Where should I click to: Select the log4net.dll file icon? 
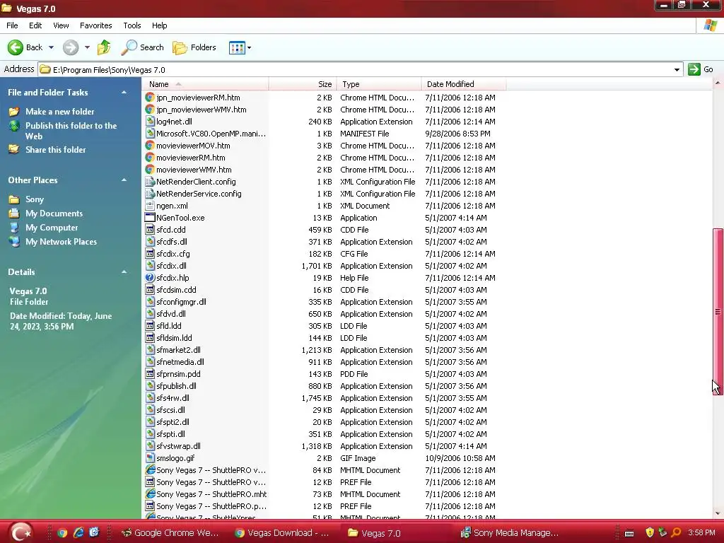(150, 122)
